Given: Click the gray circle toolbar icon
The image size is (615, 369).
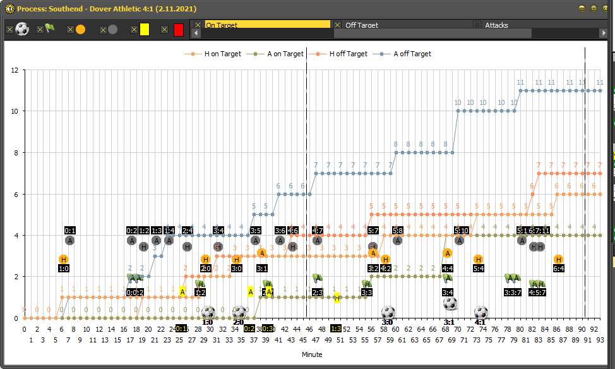Looking at the screenshot, I should point(112,30).
